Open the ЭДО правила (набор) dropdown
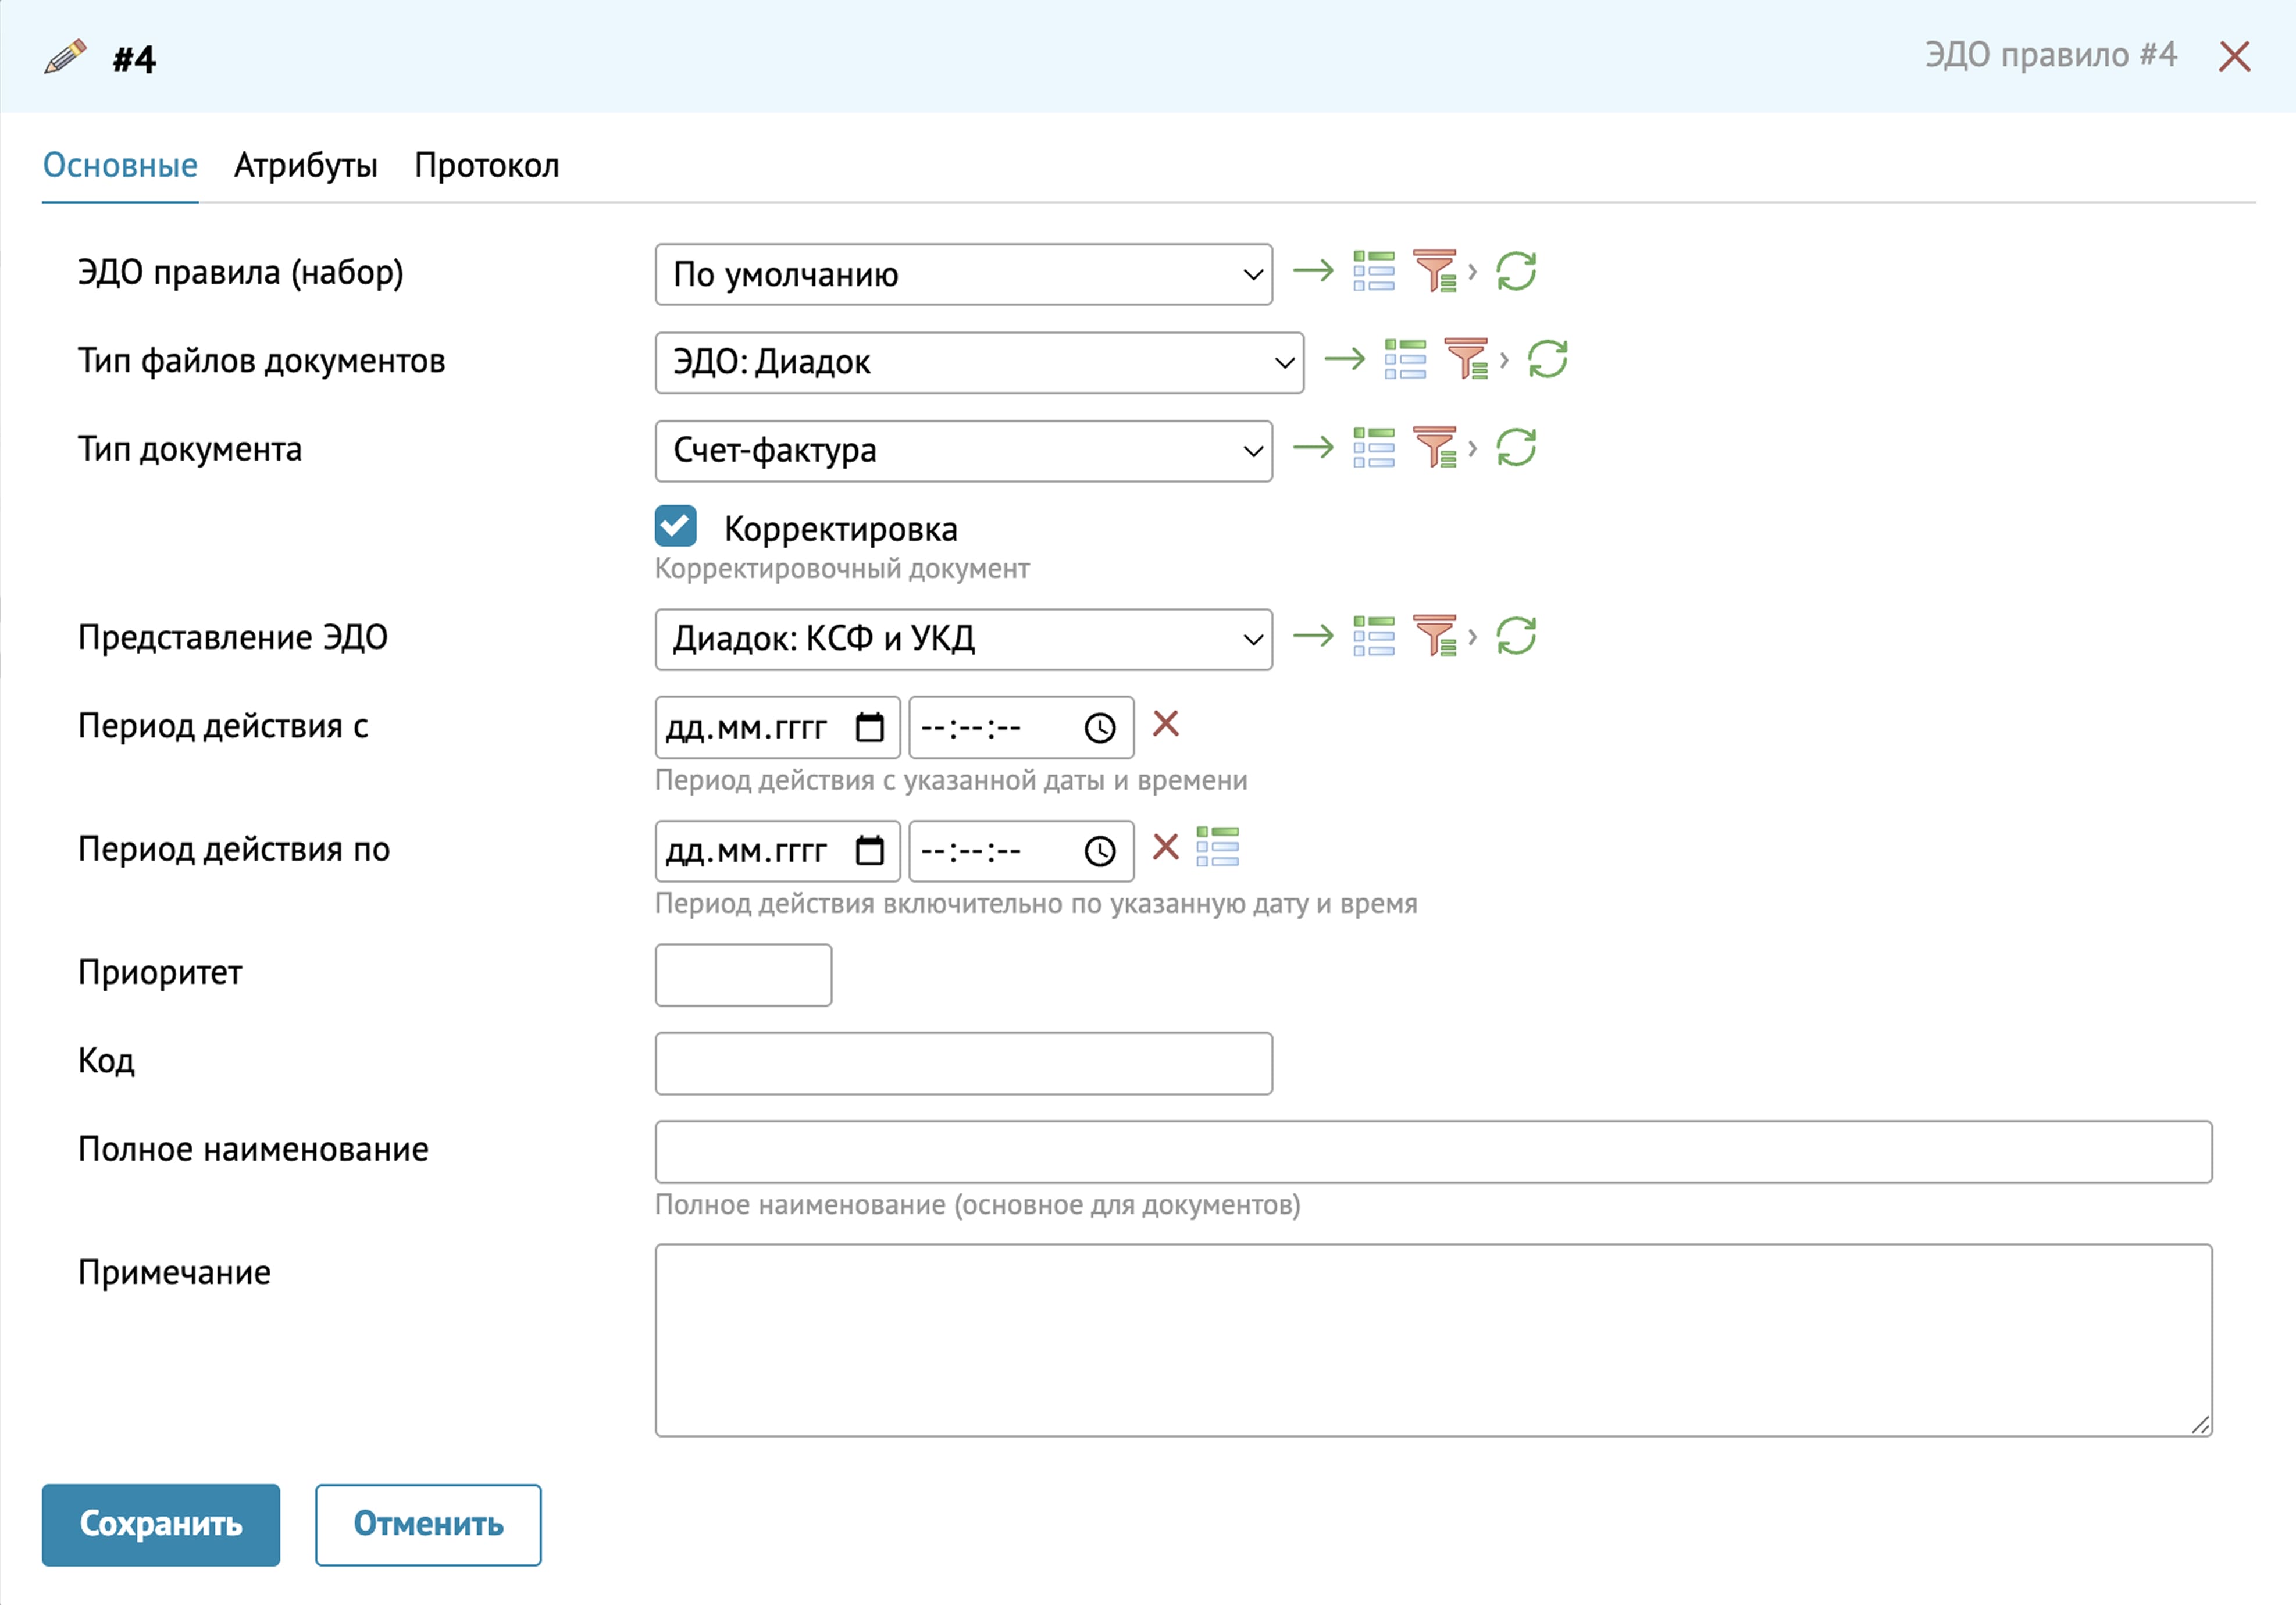This screenshot has height=1605, width=2296. click(x=963, y=274)
